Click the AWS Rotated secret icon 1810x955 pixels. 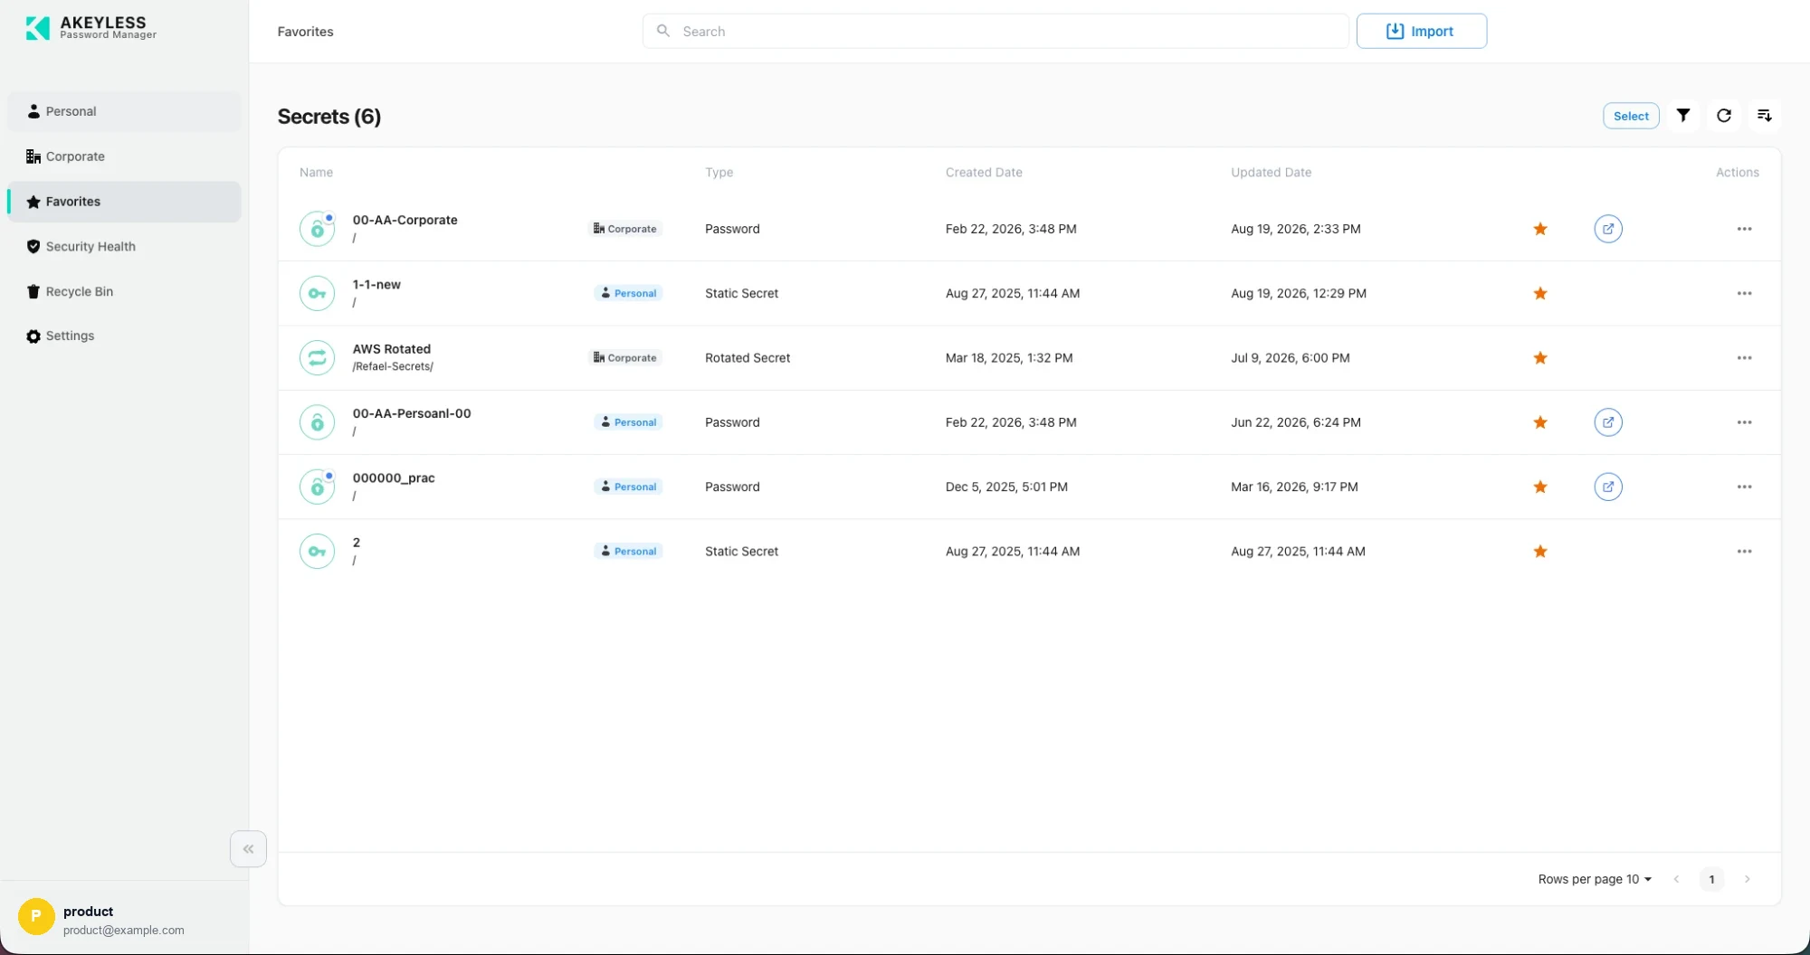[317, 358]
